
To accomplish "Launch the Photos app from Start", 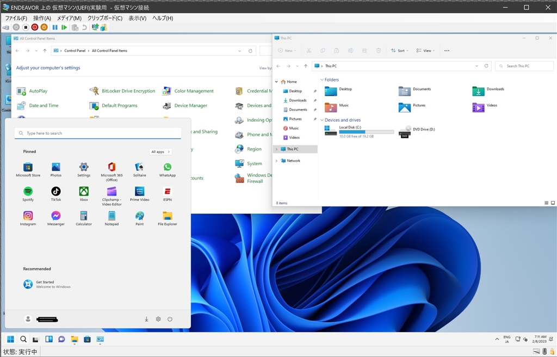I will pos(56,170).
